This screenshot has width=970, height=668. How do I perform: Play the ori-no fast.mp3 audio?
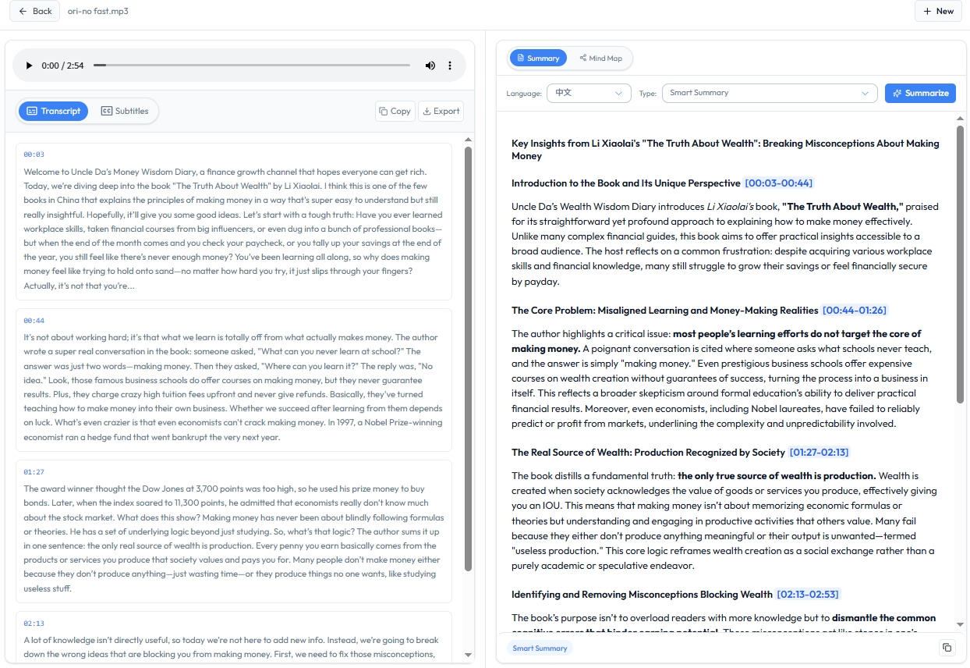(30, 66)
